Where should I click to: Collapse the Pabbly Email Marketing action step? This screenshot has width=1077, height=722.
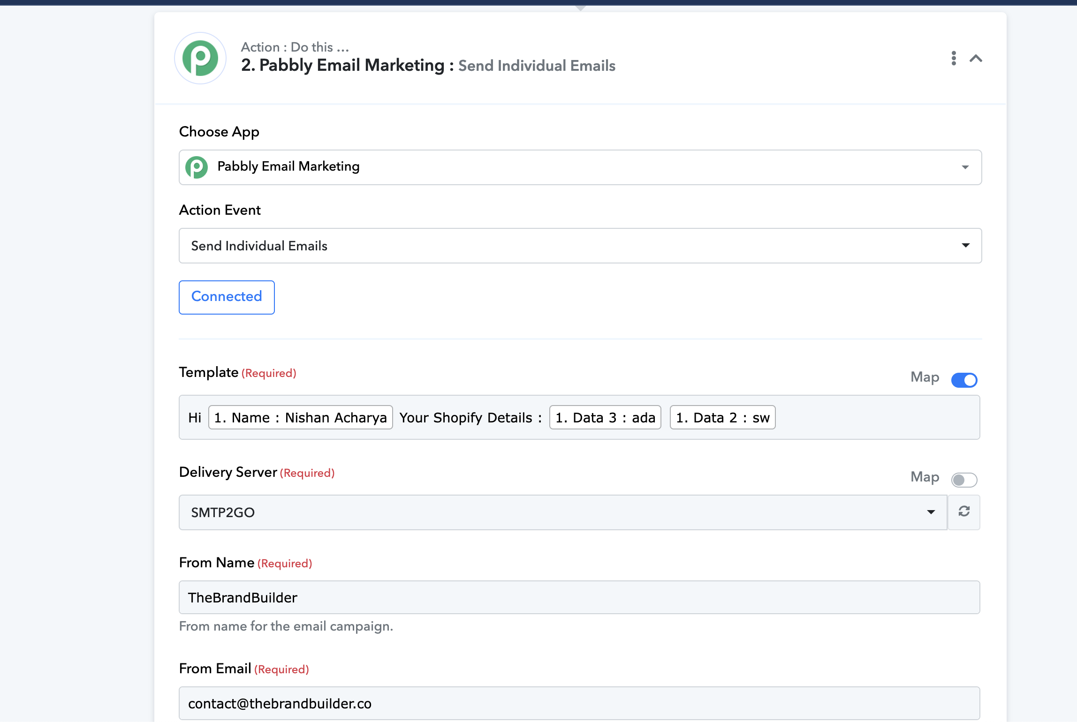976,58
